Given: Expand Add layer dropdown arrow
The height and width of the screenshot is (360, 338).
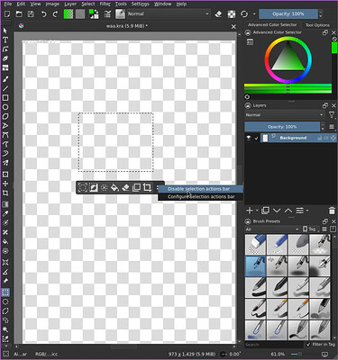Looking at the screenshot, I should 257,211.
